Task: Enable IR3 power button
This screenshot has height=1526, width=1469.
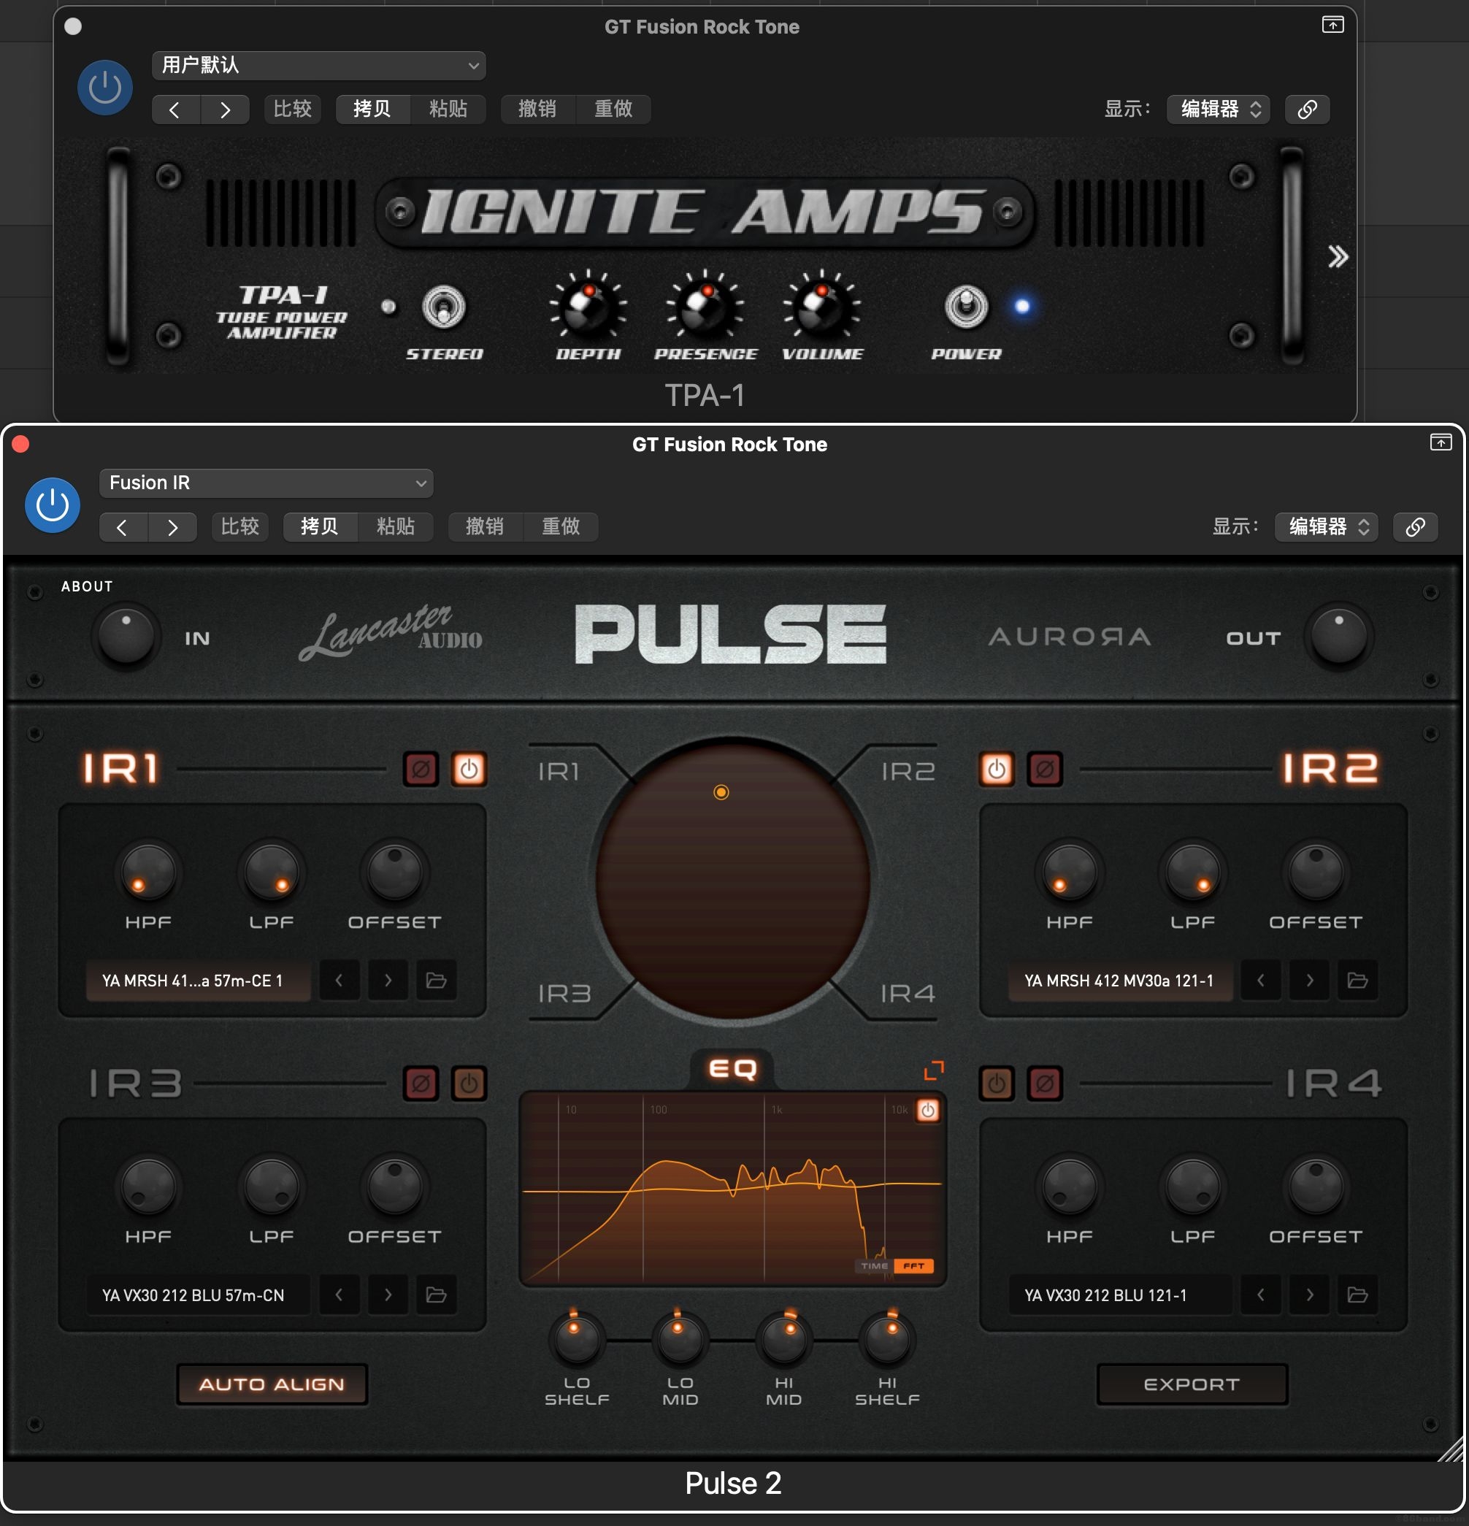Action: point(469,1084)
